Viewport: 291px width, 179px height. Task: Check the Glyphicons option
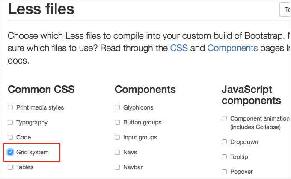click(117, 107)
